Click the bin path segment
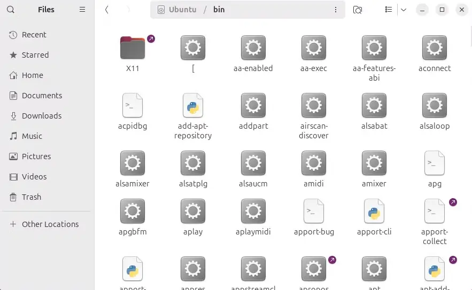The width and height of the screenshot is (472, 290). pos(219,10)
